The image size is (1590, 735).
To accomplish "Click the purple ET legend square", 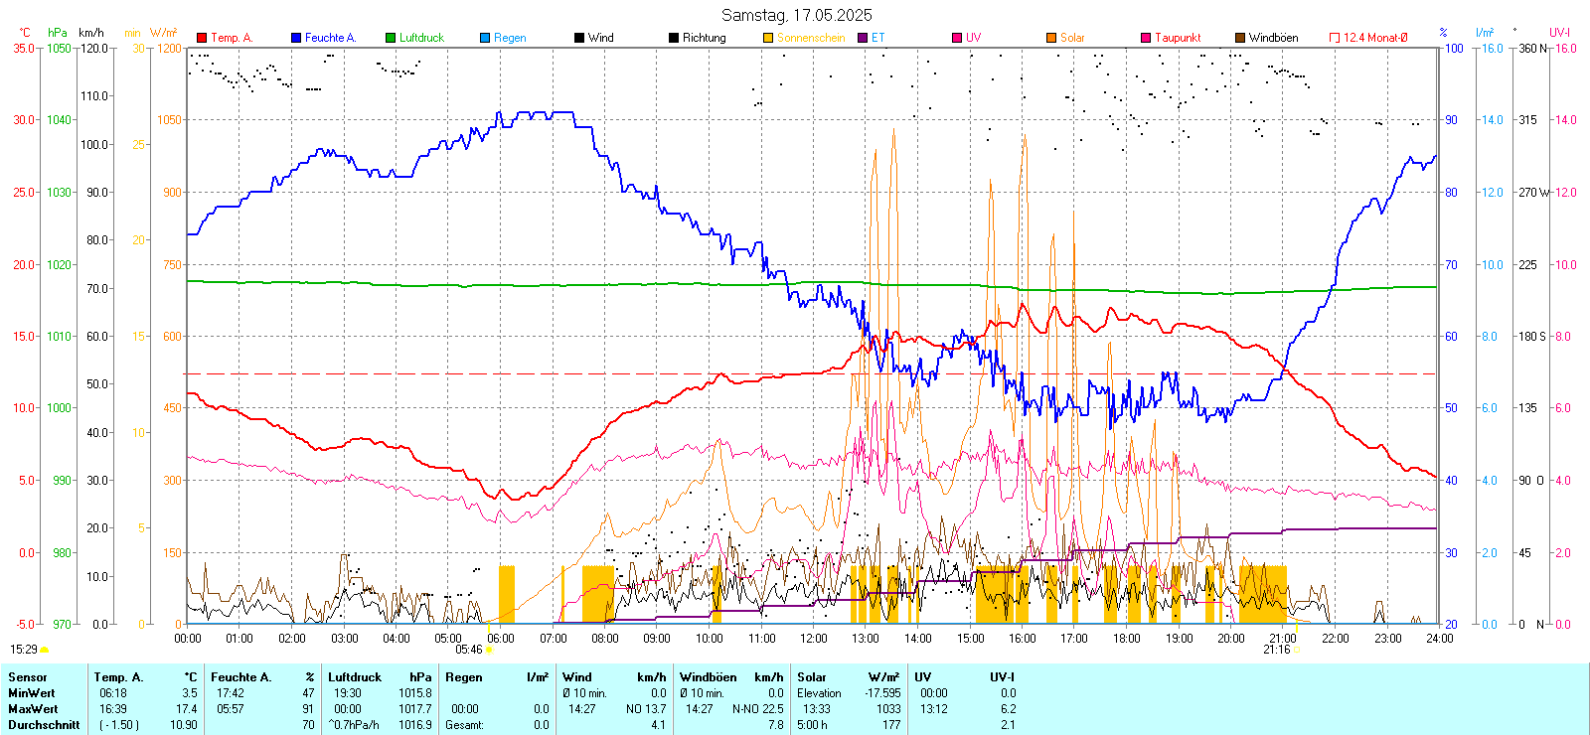I will pos(863,38).
